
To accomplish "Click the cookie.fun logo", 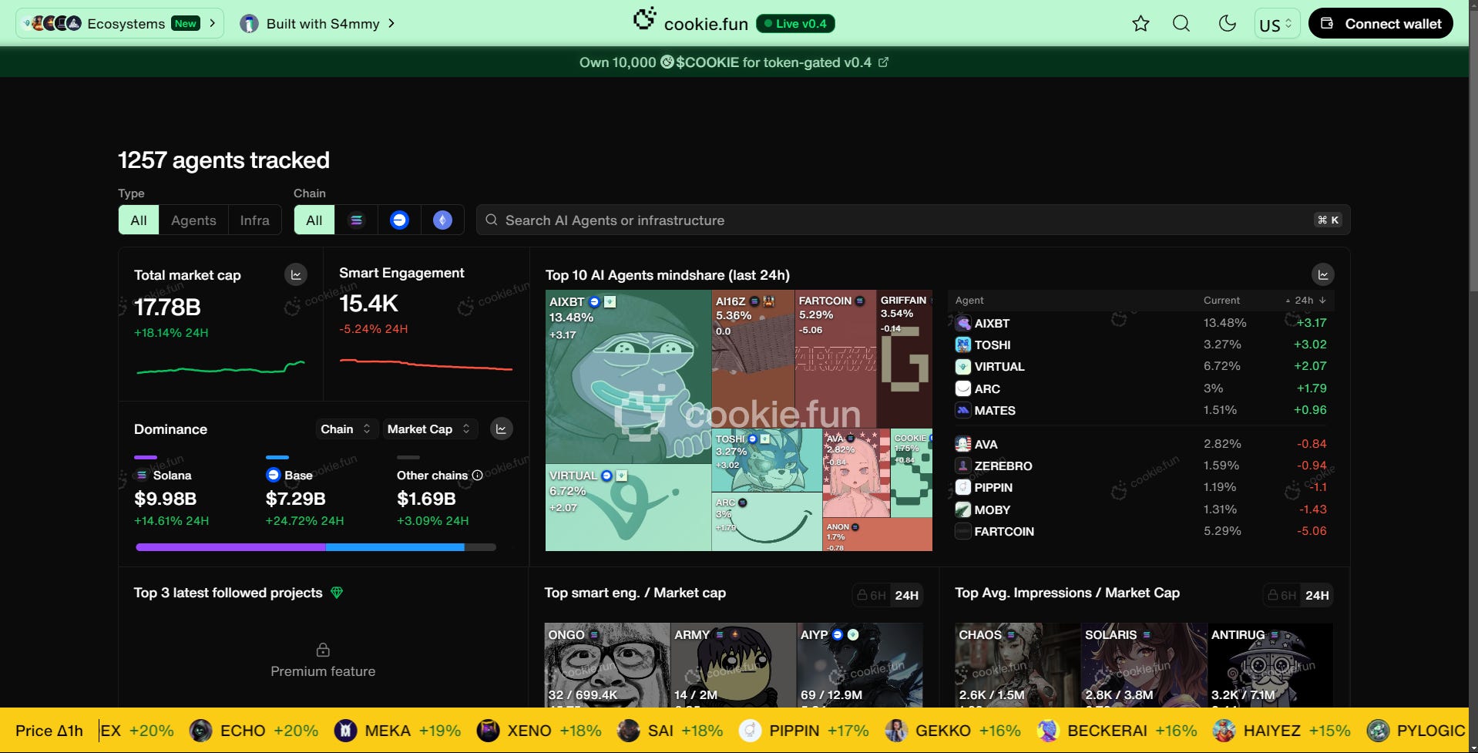I will pyautogui.click(x=690, y=22).
